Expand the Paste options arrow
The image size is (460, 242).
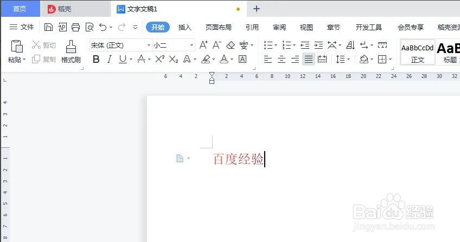coord(24,60)
